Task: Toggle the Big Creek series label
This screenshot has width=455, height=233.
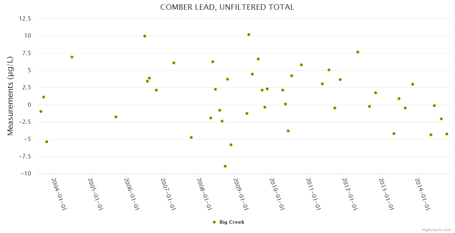Action: 232,222
